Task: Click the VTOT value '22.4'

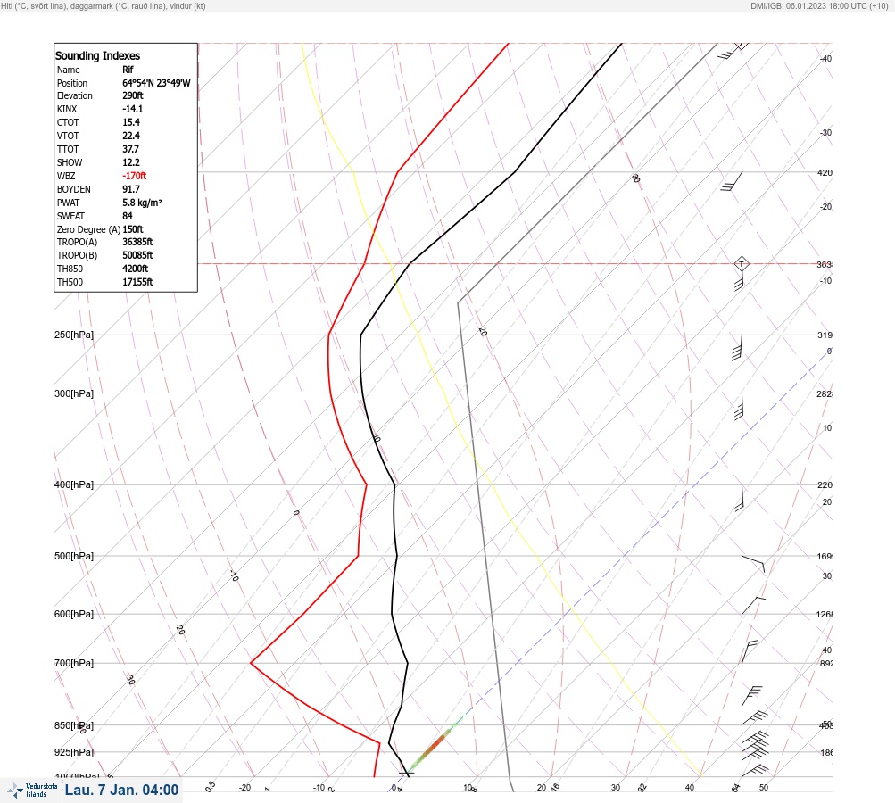Action: (130, 136)
